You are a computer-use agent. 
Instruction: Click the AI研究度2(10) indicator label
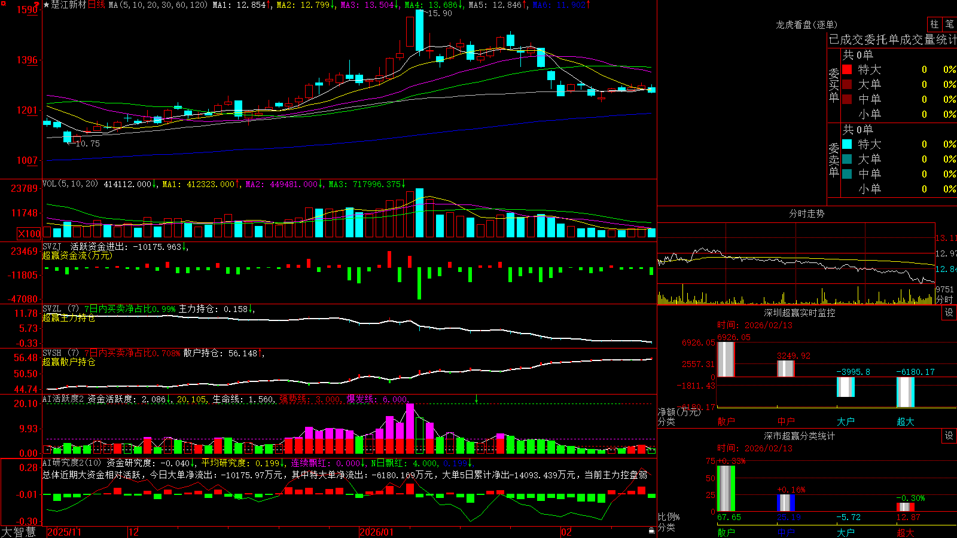click(x=72, y=463)
